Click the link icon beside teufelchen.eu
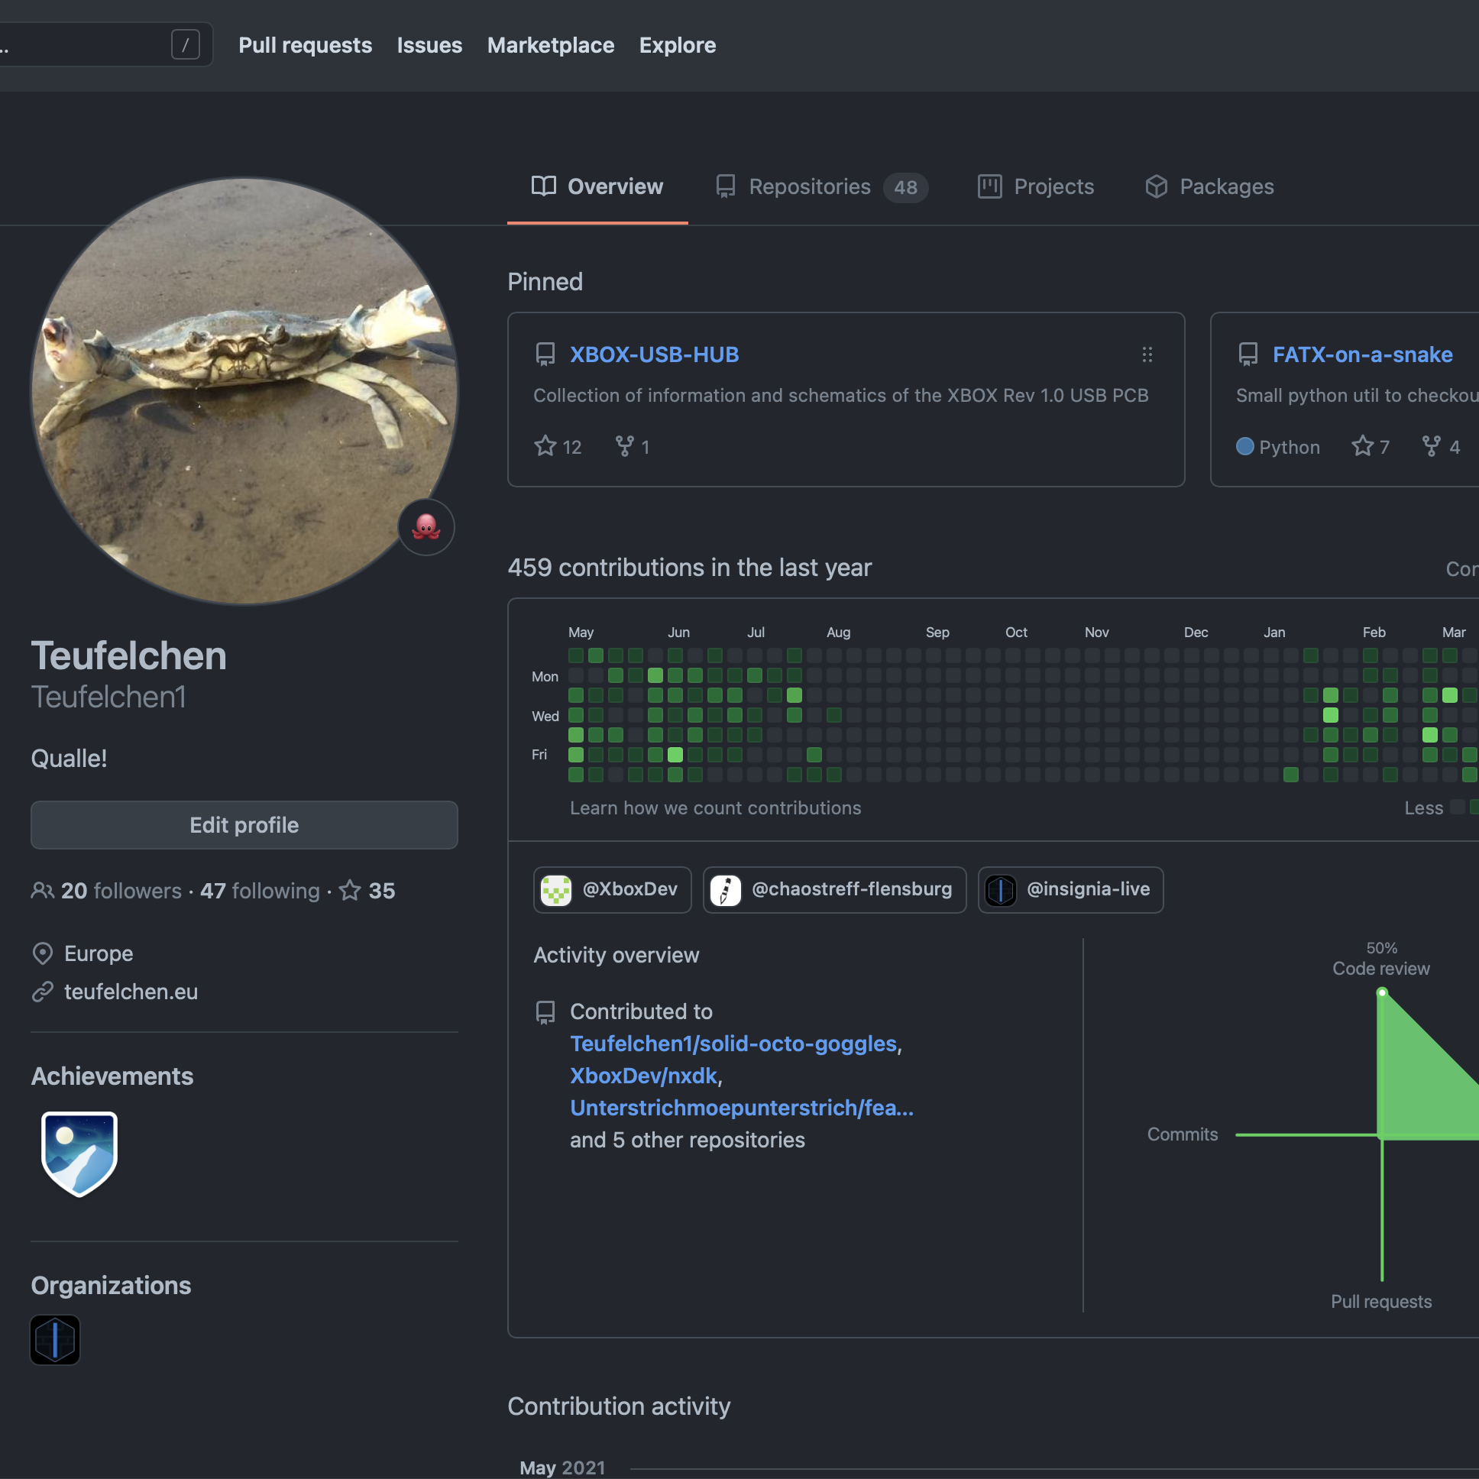1479x1479 pixels. point(43,992)
